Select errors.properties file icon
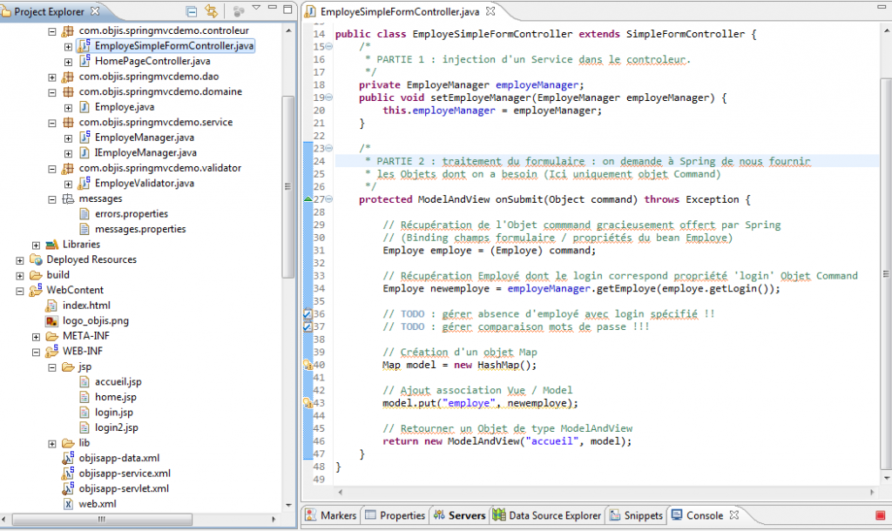 point(84,214)
